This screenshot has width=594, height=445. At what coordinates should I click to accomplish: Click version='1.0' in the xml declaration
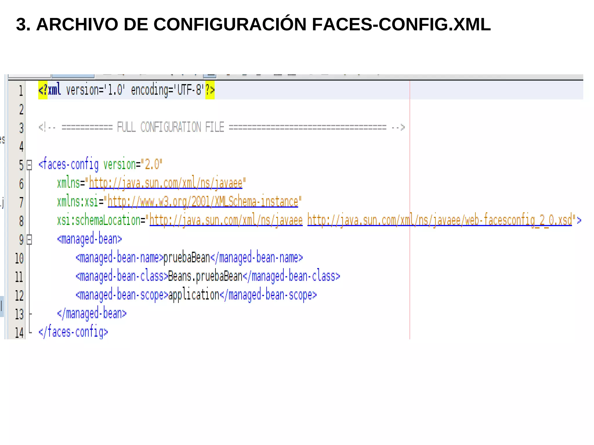pos(95,90)
